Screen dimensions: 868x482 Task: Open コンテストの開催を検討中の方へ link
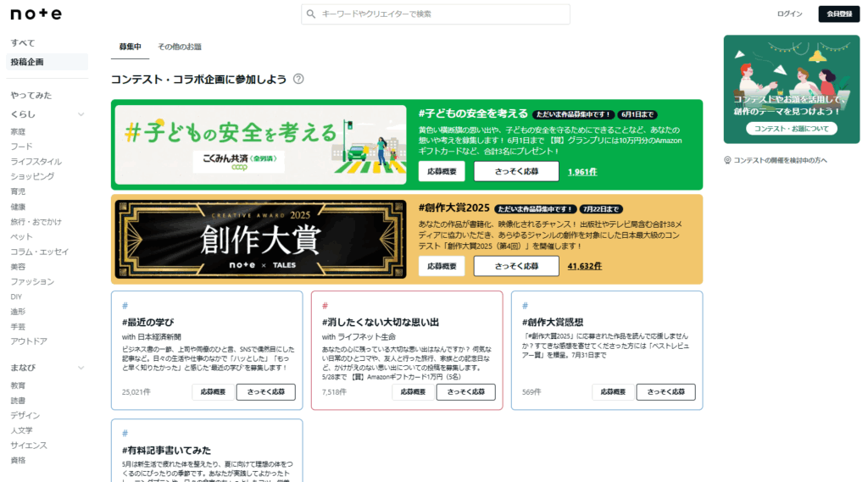click(x=780, y=160)
